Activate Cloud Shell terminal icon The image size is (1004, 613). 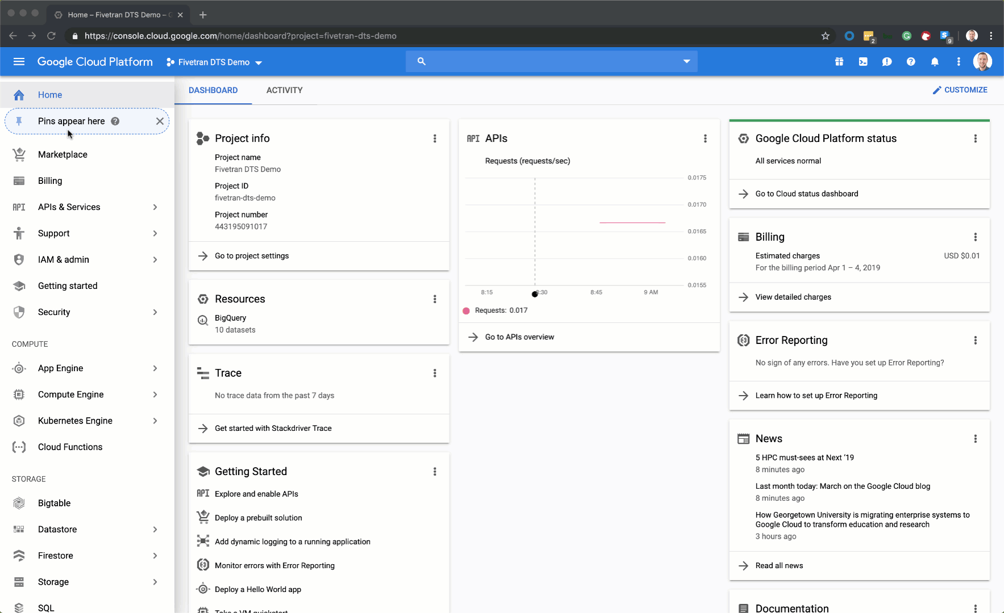pos(863,62)
